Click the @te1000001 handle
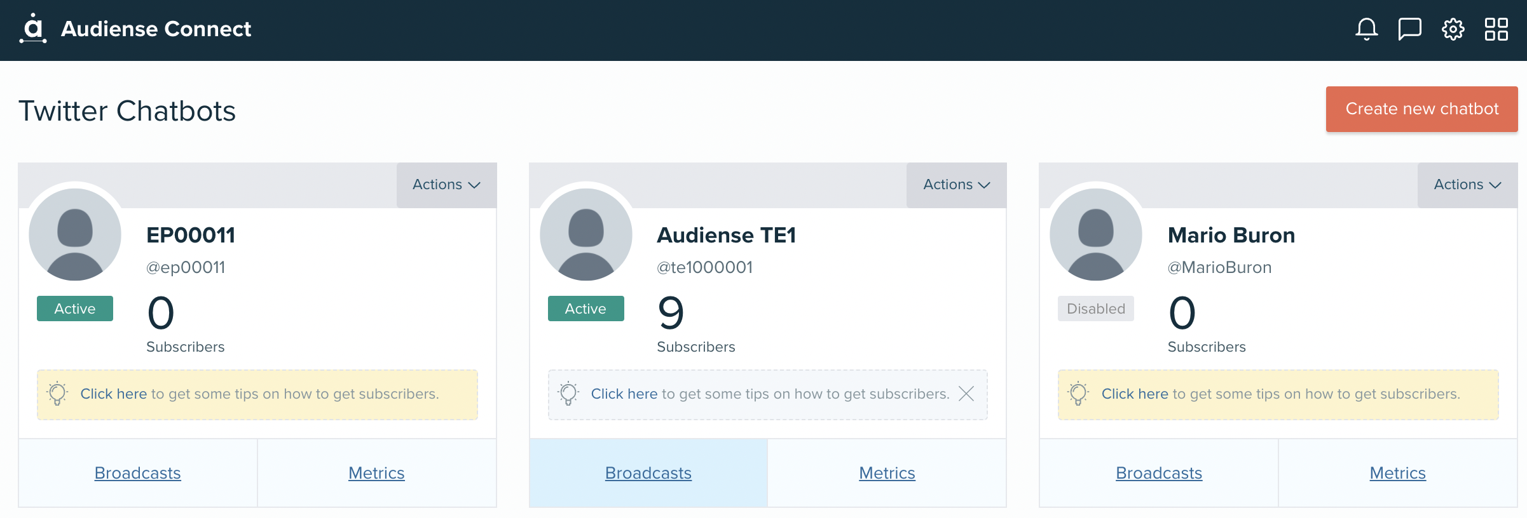This screenshot has width=1527, height=518. click(705, 267)
